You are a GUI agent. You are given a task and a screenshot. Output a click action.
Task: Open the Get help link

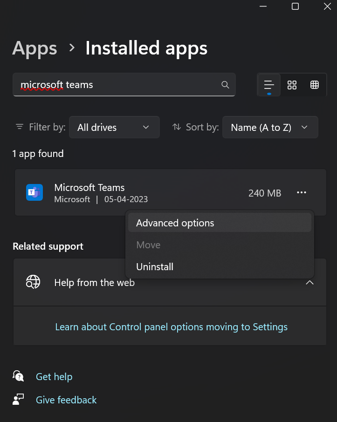coord(54,376)
